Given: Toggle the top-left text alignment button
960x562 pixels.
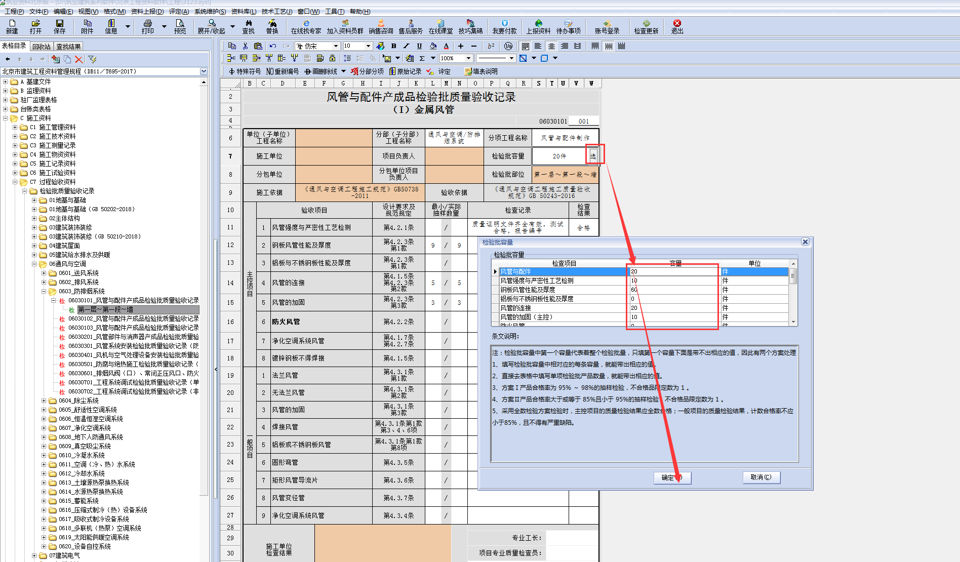Looking at the screenshot, I should [x=526, y=46].
